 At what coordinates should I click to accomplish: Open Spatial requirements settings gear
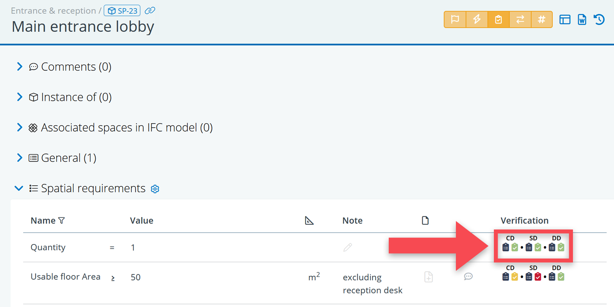155,189
